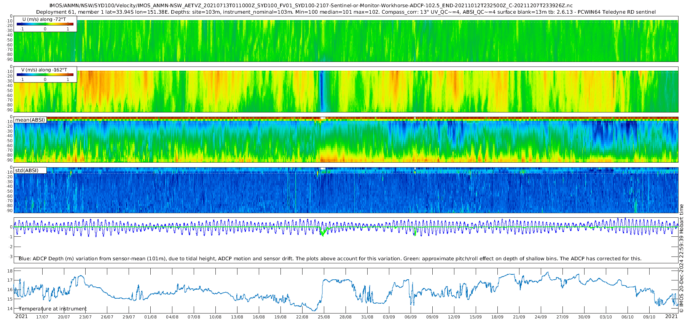Screen dimensions: 685x323
Task: Click the Deployment 61 metadata line
Action: [x=346, y=12]
